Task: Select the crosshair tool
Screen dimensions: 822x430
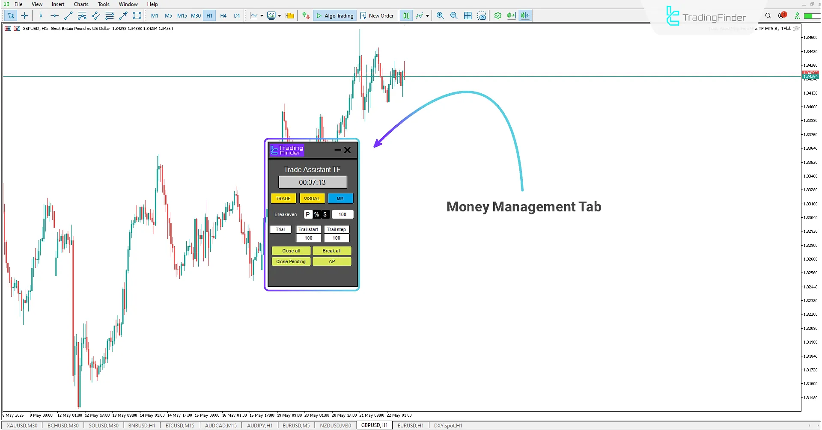Action: click(24, 15)
